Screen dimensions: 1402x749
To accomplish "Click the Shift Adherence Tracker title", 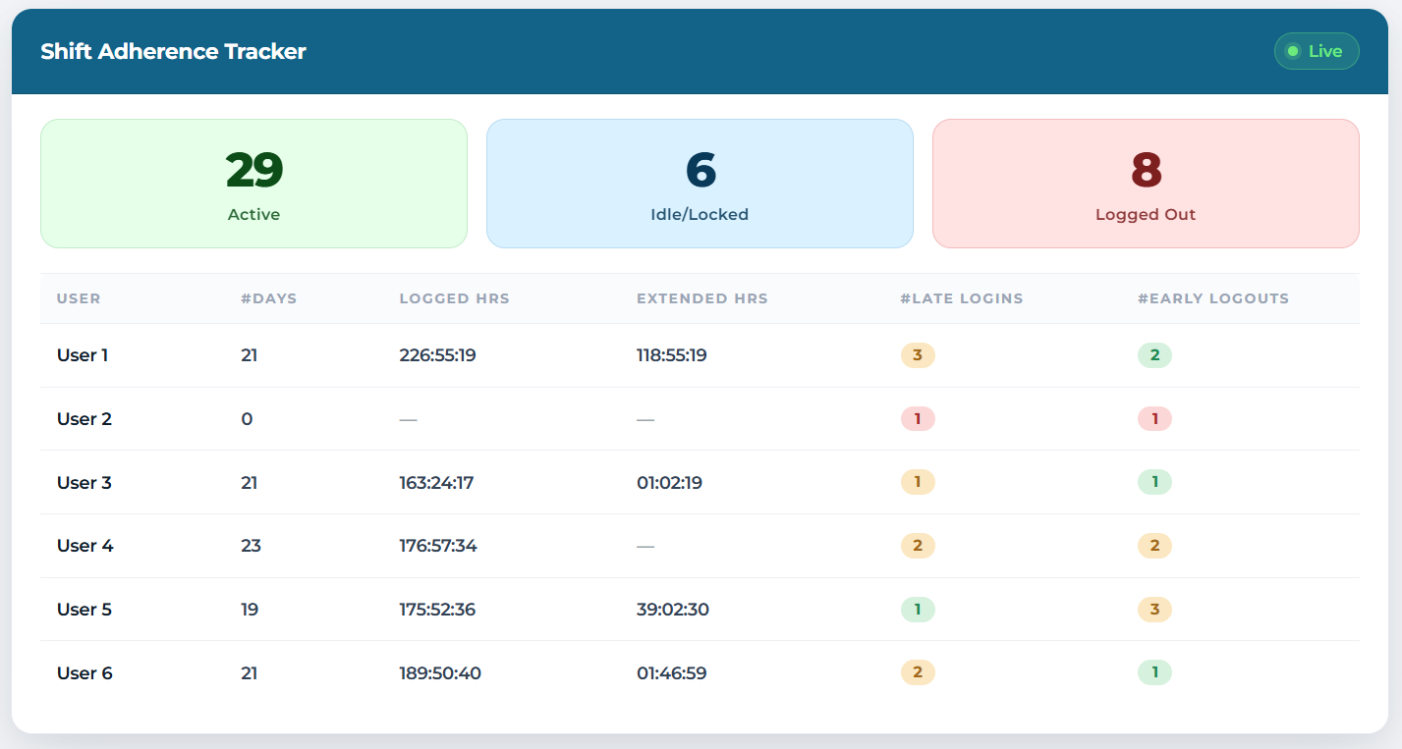I will [x=173, y=51].
